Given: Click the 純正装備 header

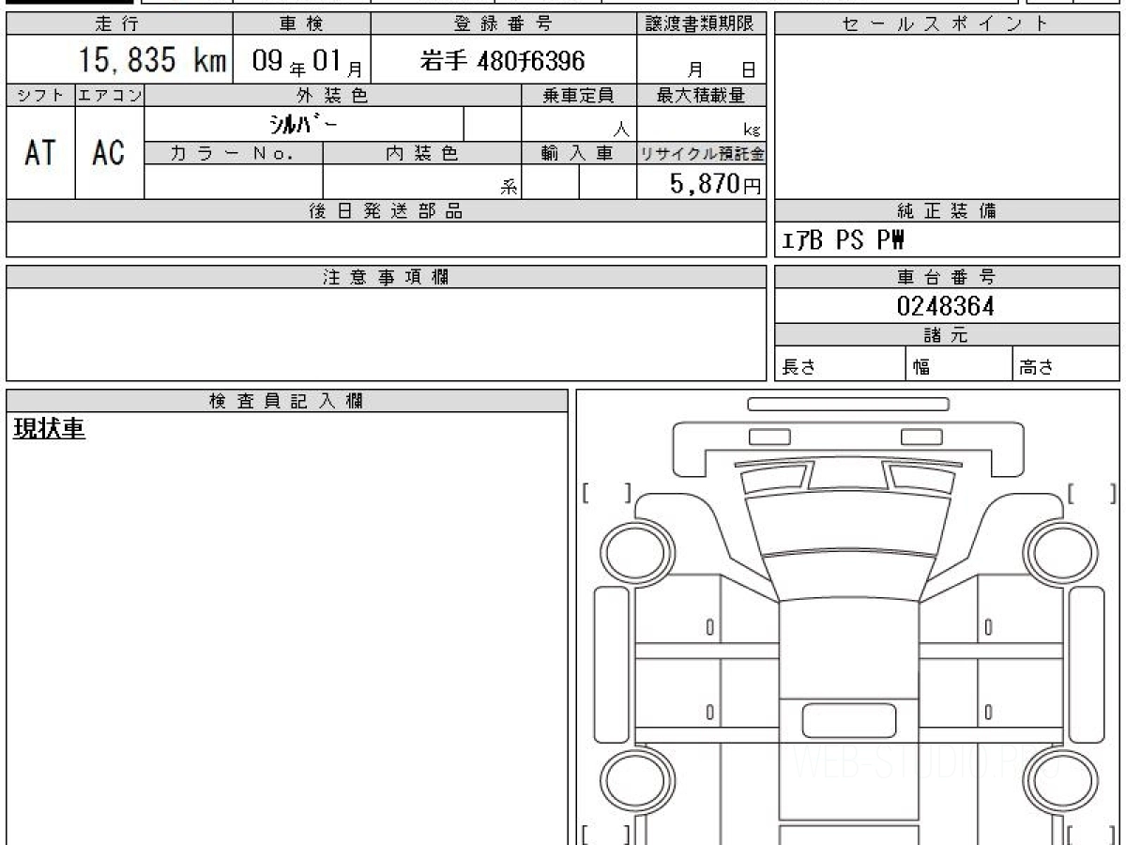Looking at the screenshot, I should click(947, 211).
